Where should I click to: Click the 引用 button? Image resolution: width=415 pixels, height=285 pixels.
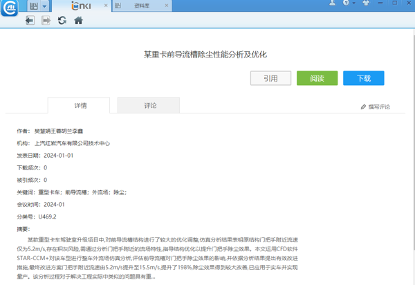point(270,79)
